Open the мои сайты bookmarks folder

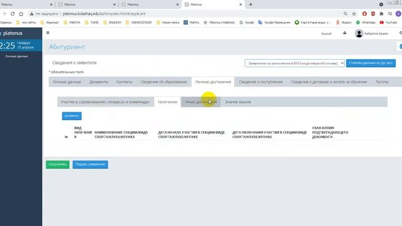click(x=26, y=23)
